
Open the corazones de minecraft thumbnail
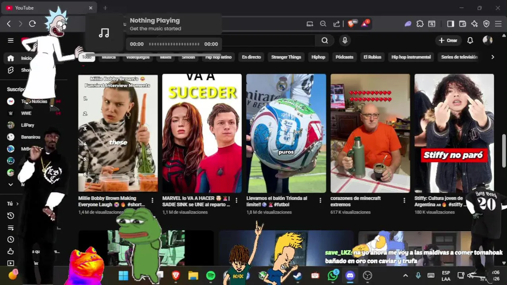click(370, 133)
